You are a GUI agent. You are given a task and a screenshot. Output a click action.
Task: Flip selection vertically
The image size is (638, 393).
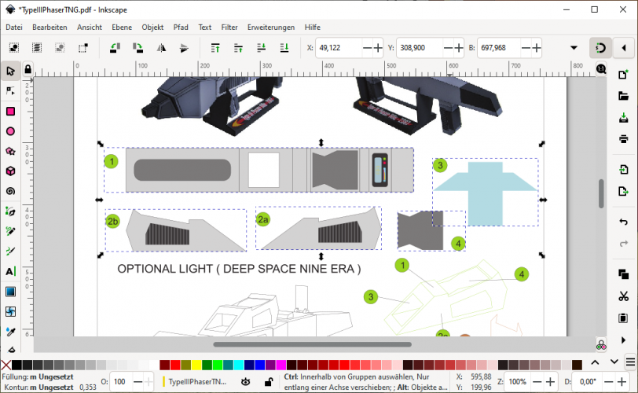tap(184, 48)
